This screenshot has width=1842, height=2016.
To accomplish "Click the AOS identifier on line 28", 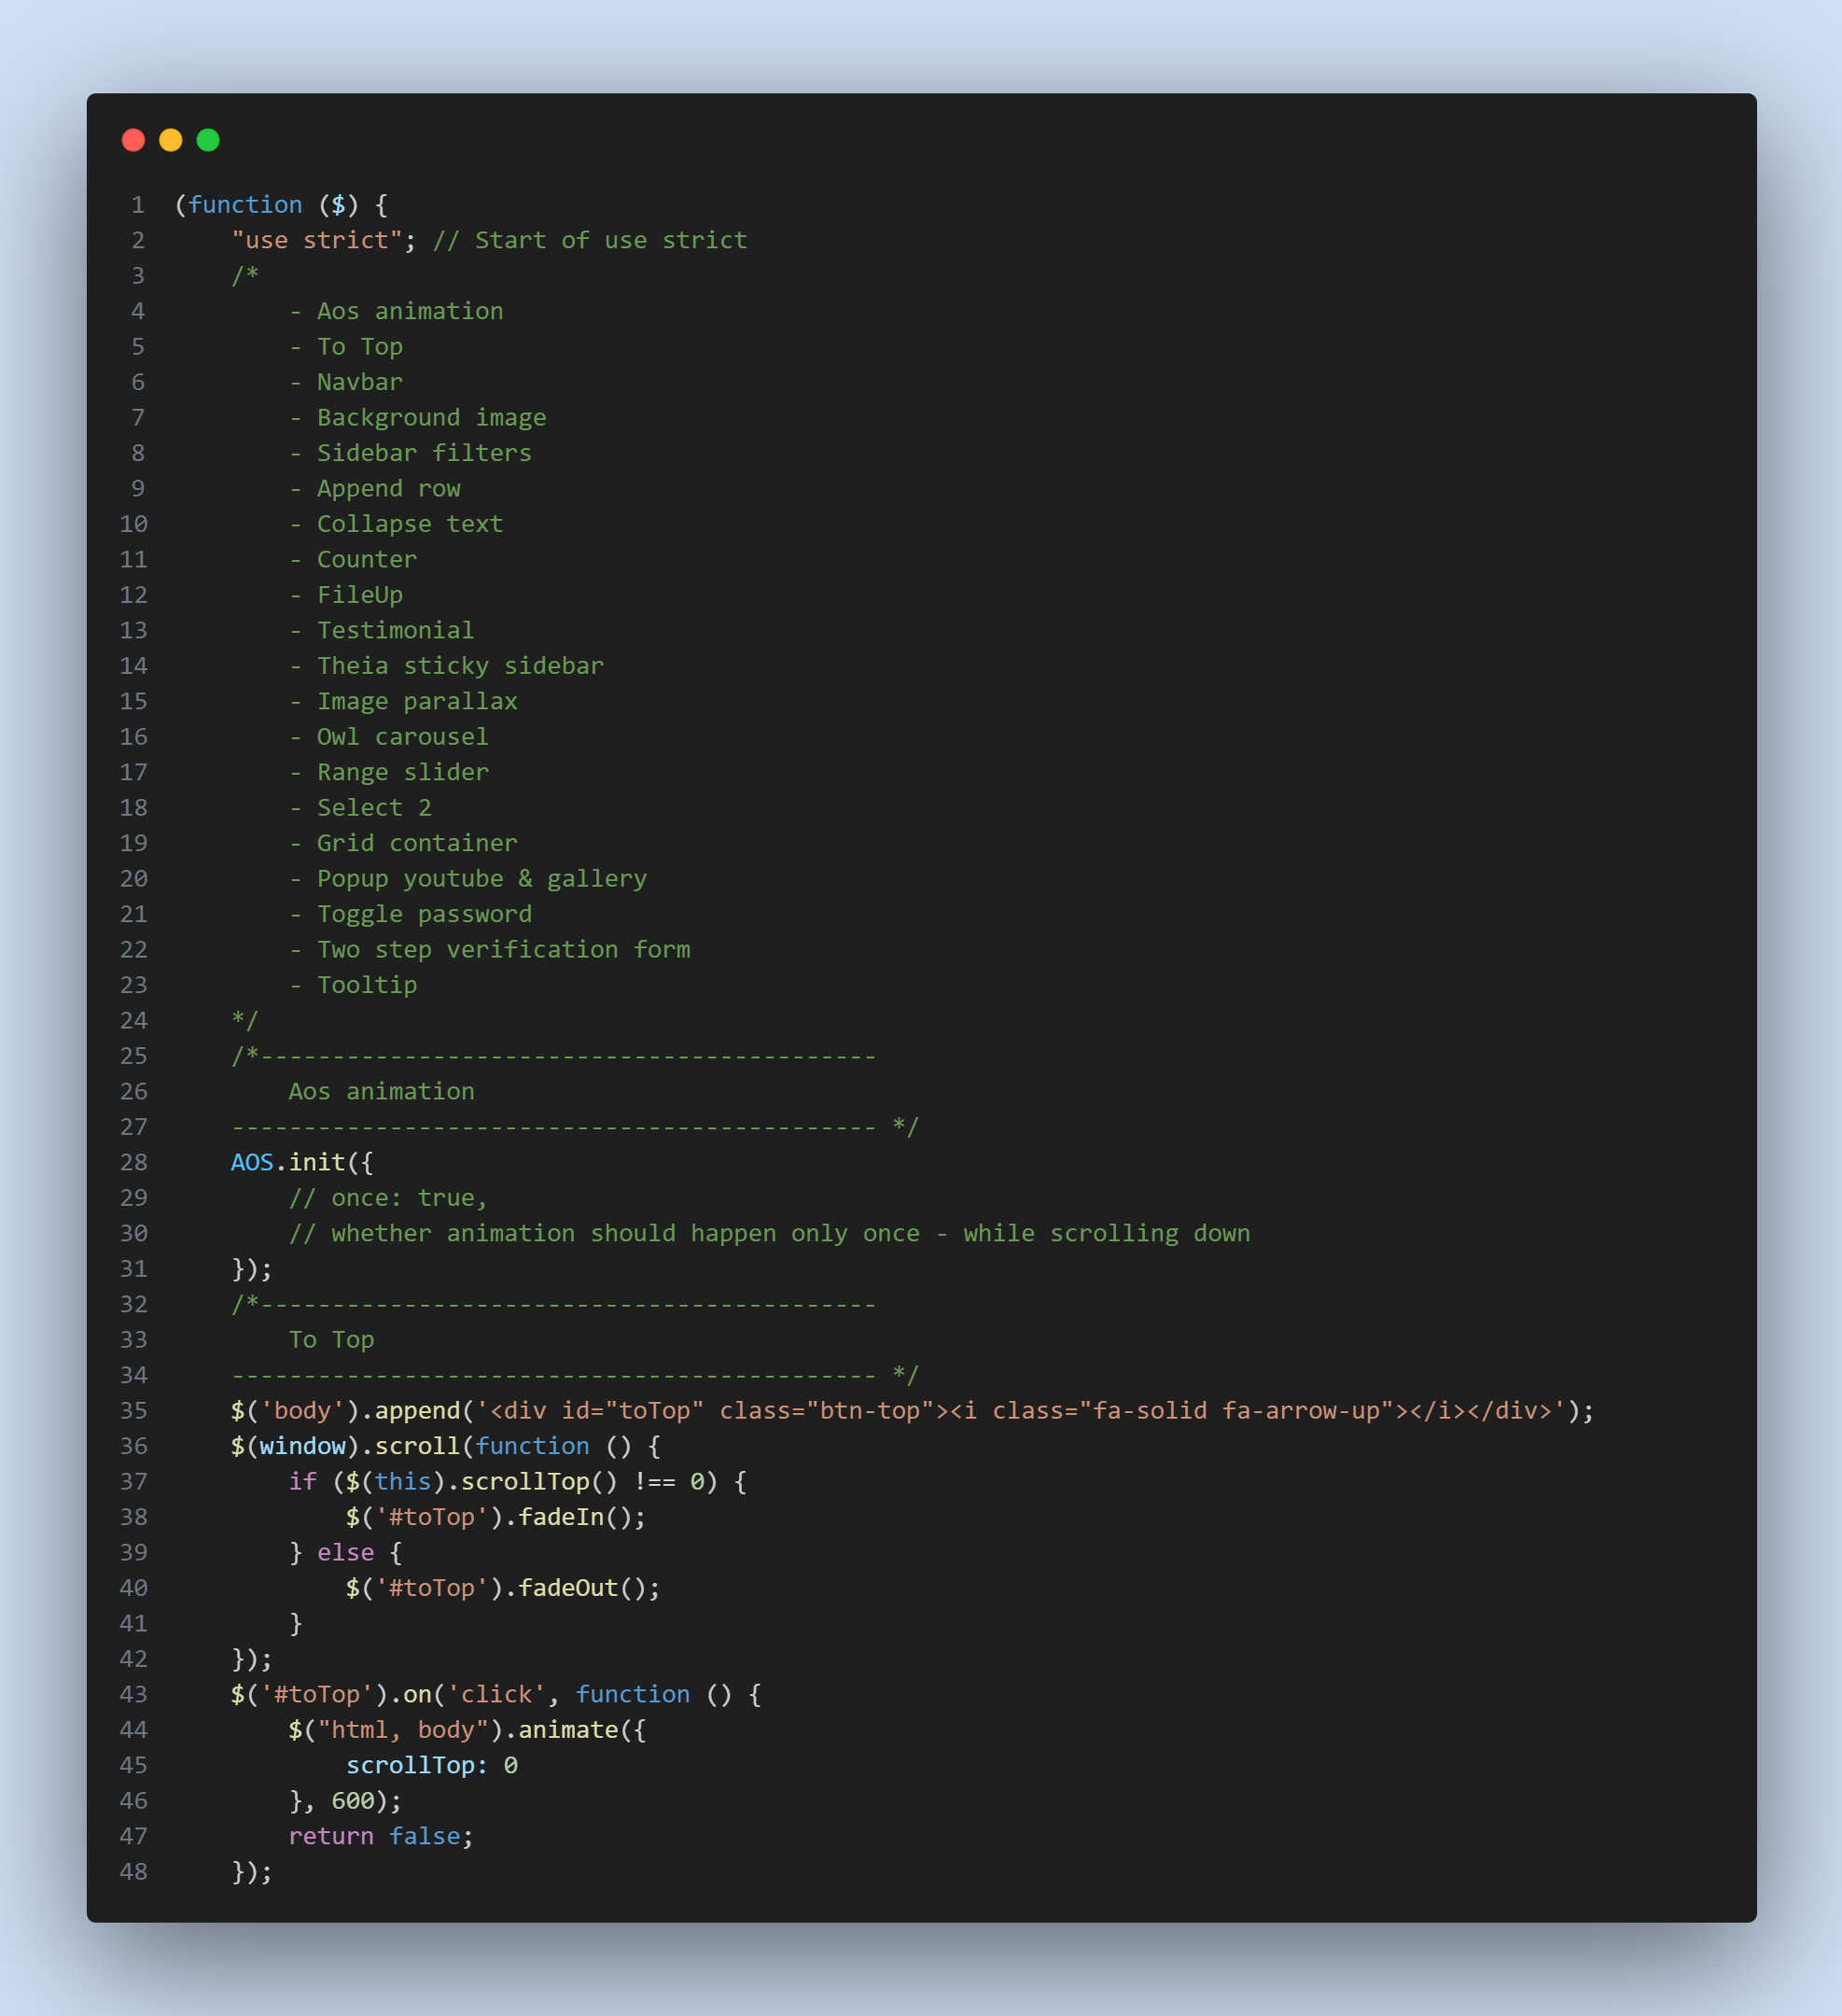I will pyautogui.click(x=252, y=1162).
